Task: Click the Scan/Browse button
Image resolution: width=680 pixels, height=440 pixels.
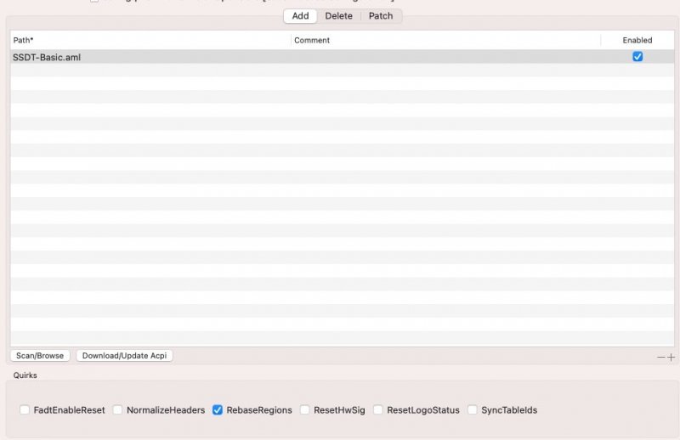Action: tap(40, 355)
